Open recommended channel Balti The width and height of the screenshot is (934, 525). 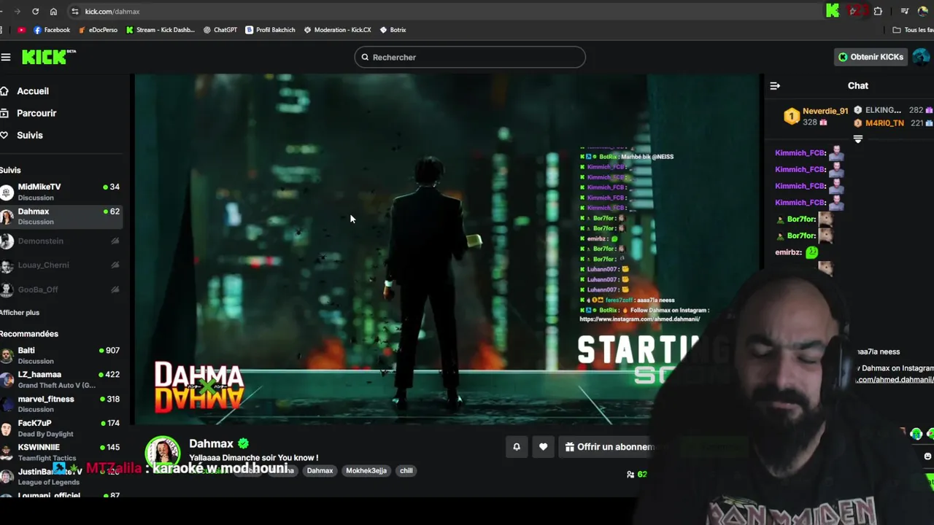pos(61,355)
